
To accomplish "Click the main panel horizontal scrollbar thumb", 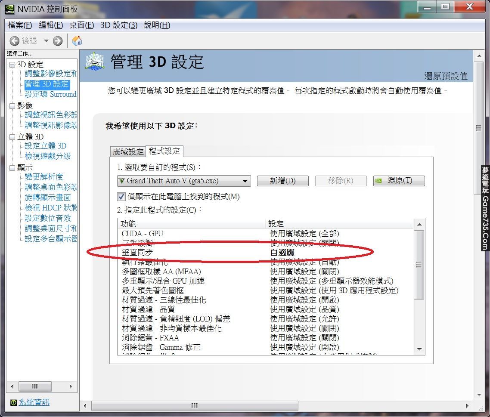I will click(x=195, y=406).
